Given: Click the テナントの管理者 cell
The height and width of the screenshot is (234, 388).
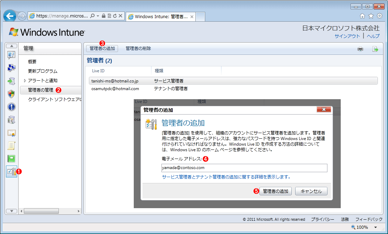Looking at the screenshot, I should click(171, 89).
